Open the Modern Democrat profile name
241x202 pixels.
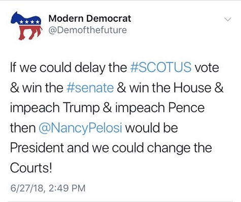tap(90, 18)
